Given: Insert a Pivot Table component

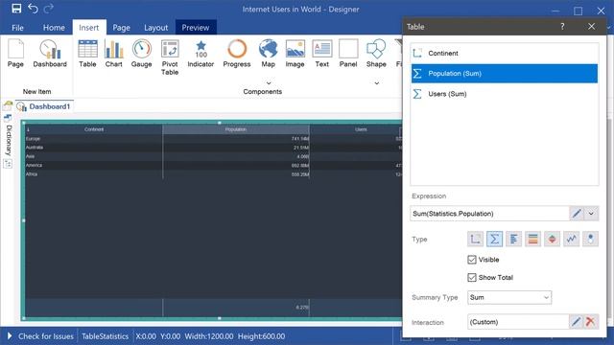Looking at the screenshot, I should tap(170, 57).
